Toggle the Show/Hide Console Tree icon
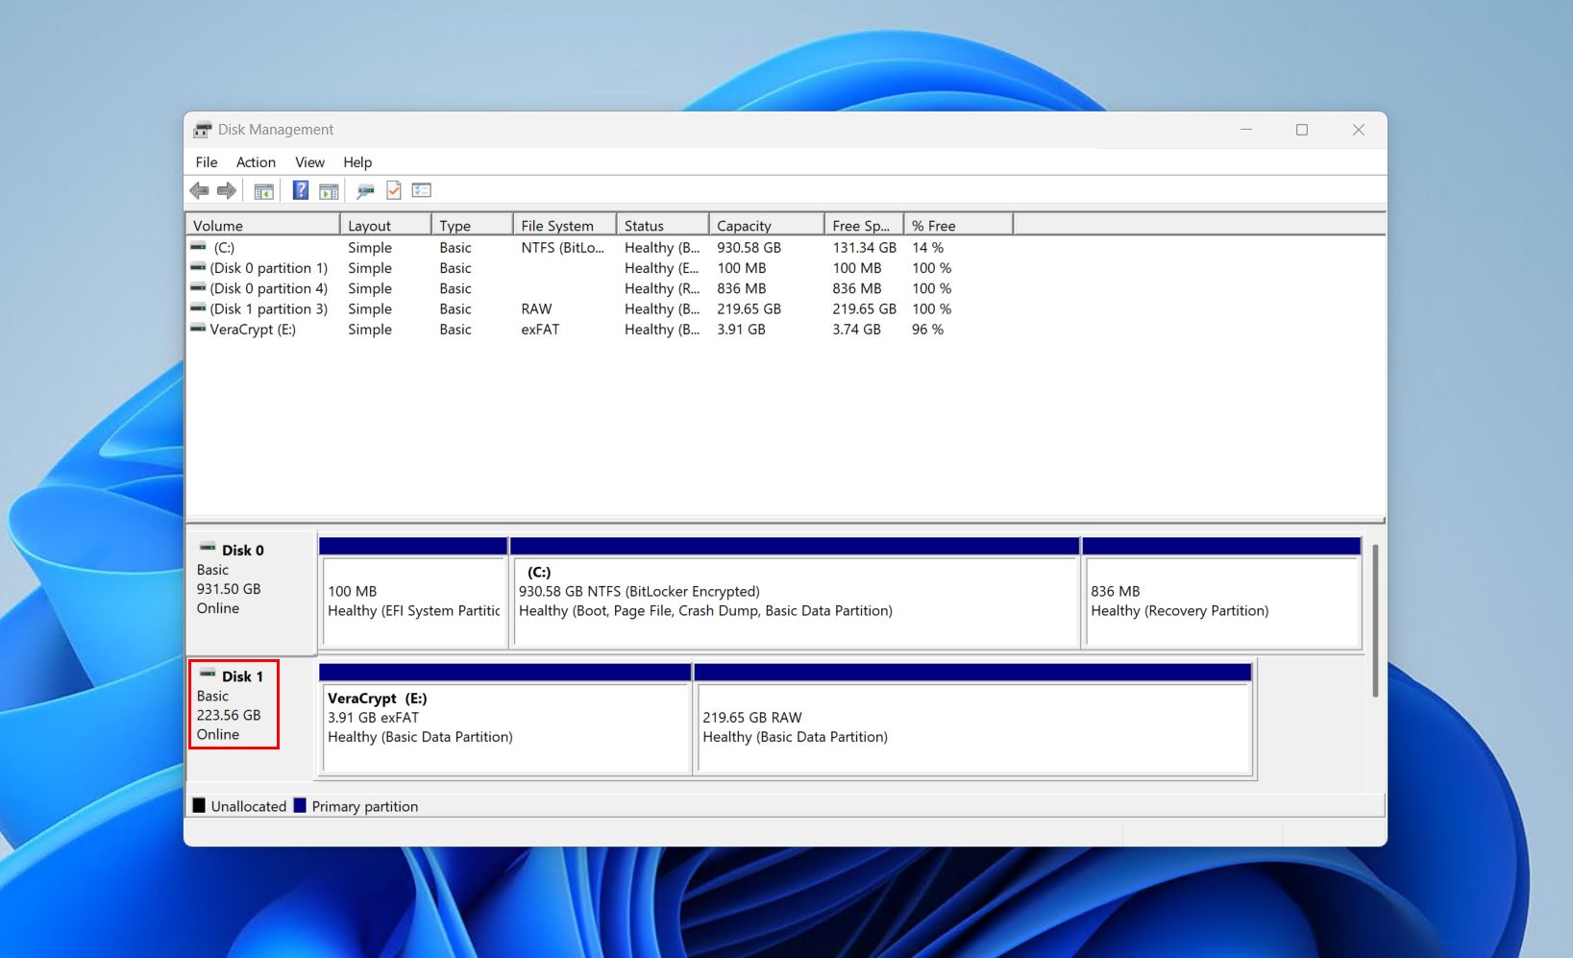1573x958 pixels. (x=264, y=191)
